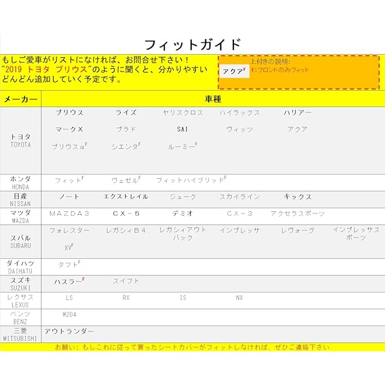
Task: Click インプレッサスポーツ model name
Action: pyautogui.click(x=356, y=233)
